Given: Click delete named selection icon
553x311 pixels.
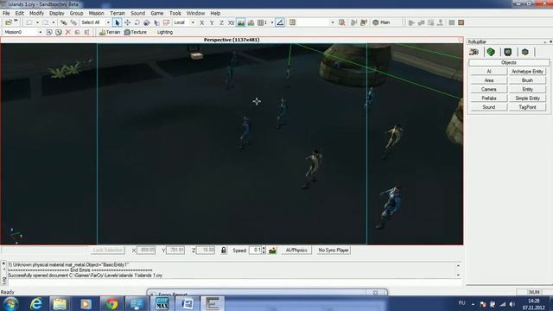Looking at the screenshot, I should coord(342,22).
